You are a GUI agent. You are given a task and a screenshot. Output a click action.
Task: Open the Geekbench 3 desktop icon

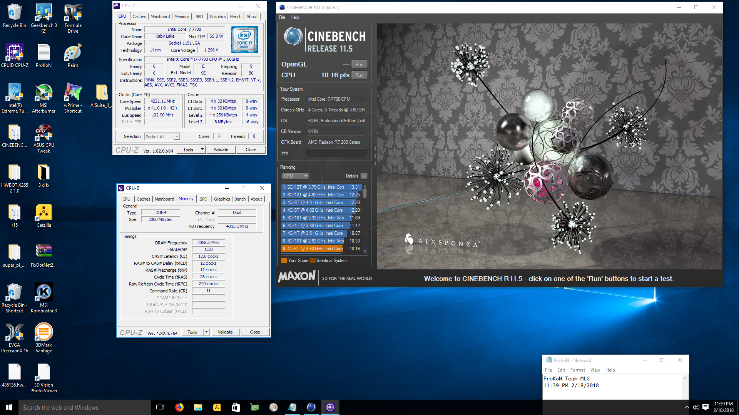point(43,18)
